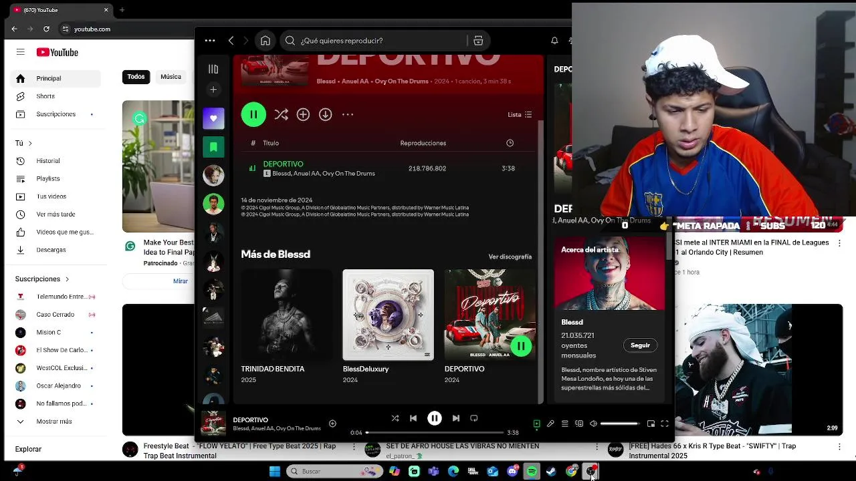The height and width of the screenshot is (481, 856).
Task: Follow Blessd with the Seguir button
Action: pos(640,345)
